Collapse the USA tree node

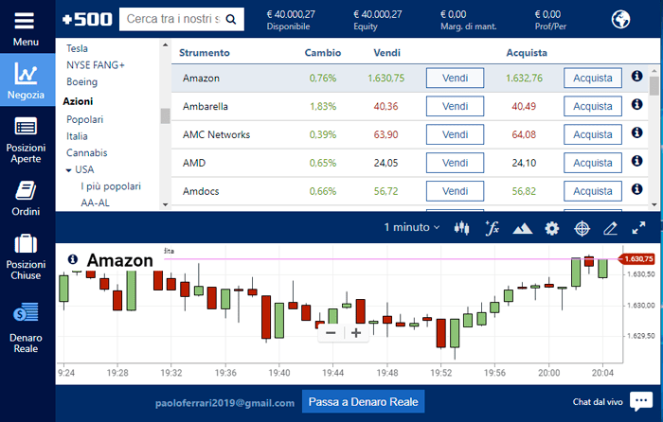[x=68, y=170]
